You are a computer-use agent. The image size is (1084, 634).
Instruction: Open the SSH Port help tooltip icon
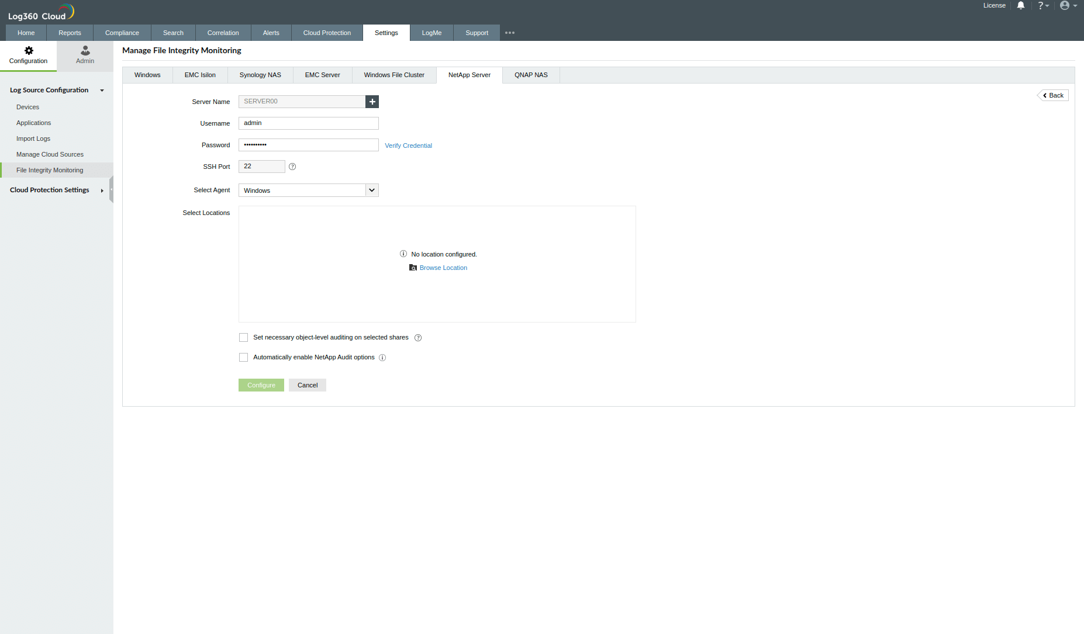tap(292, 167)
